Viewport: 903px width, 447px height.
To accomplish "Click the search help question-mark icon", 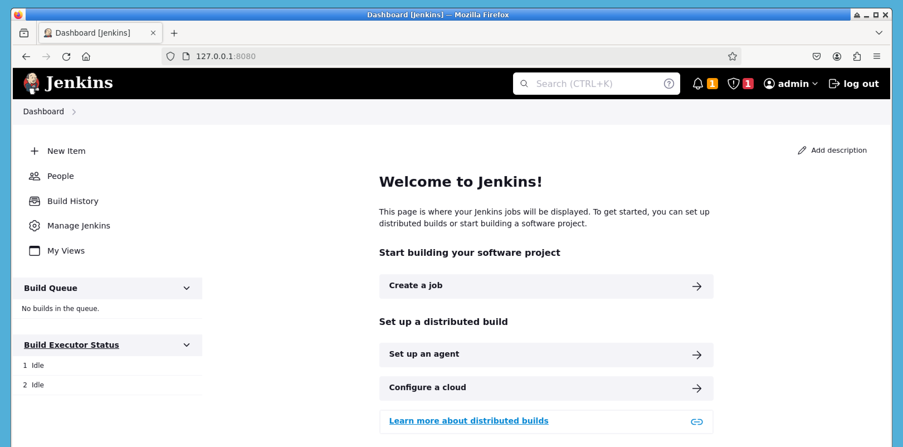I will pos(668,84).
